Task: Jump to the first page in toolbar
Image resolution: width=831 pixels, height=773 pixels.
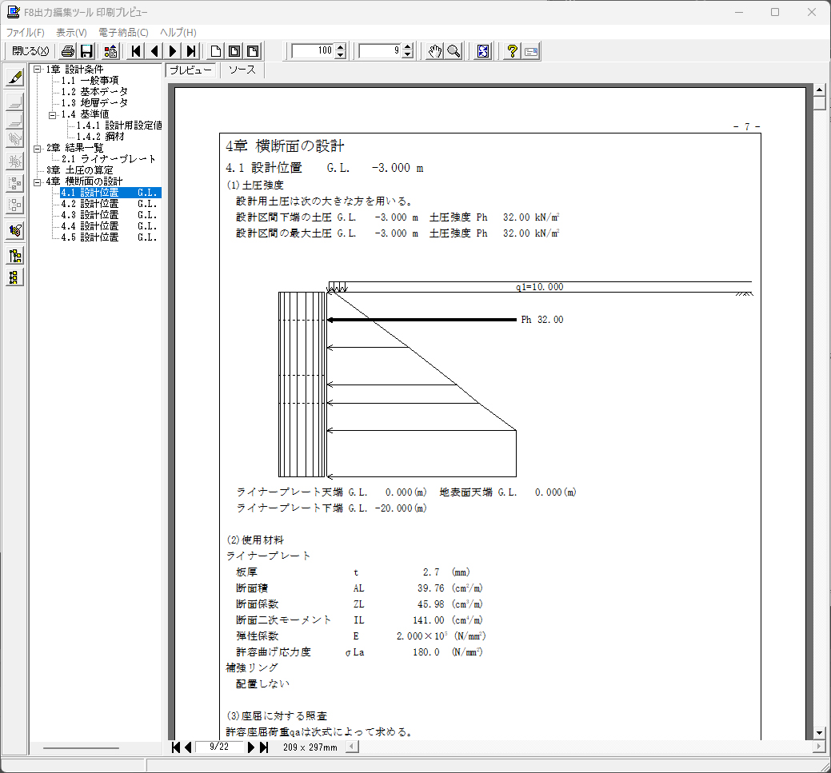Action: click(x=136, y=51)
